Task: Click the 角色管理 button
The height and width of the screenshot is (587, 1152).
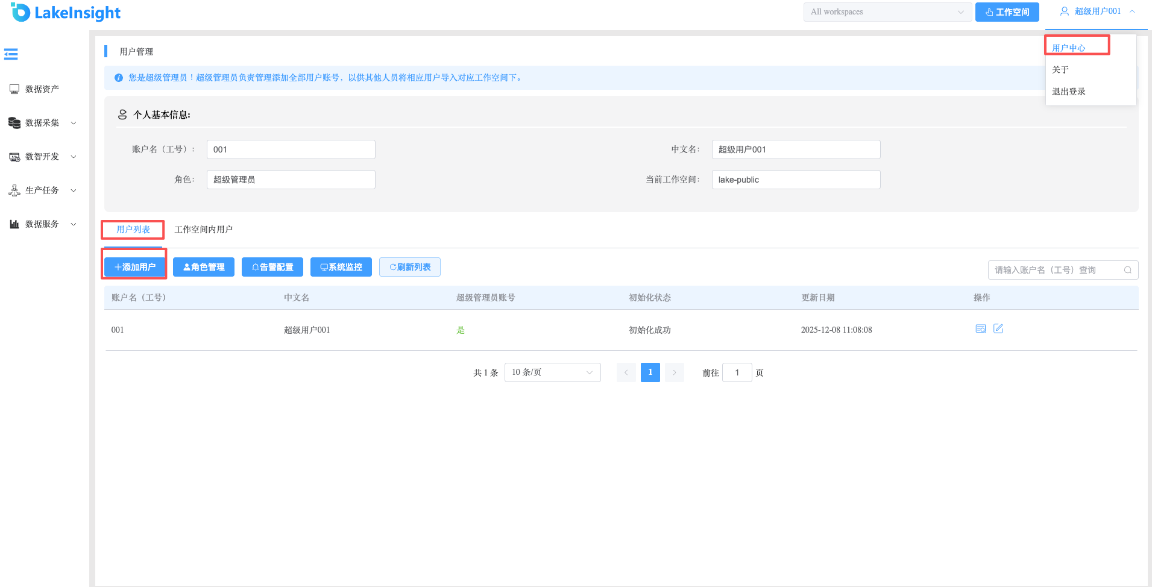Action: 204,267
